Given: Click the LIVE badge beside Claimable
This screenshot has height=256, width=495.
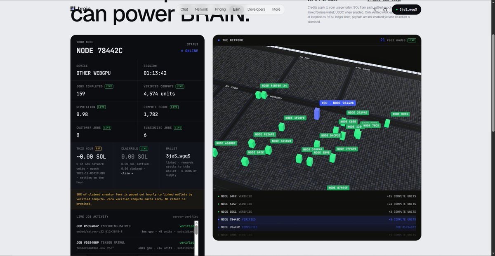Looking at the screenshot, I should click(x=144, y=148).
